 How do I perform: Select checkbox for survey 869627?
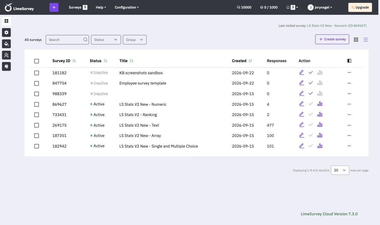click(x=36, y=104)
